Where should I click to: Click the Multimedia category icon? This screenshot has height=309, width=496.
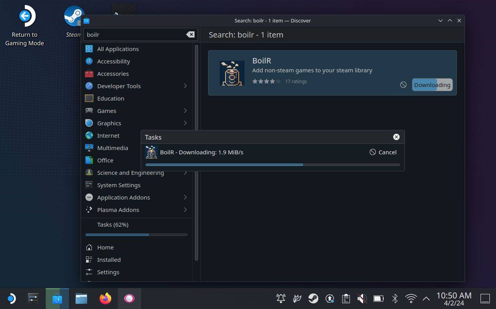89,148
